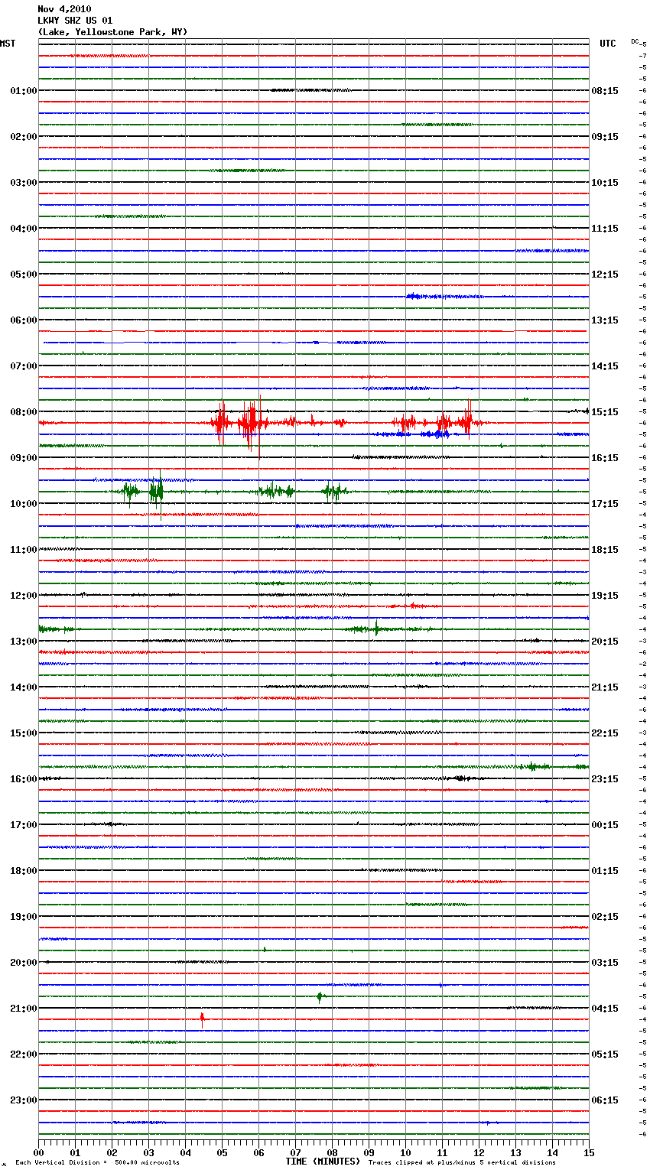Image resolution: width=650 pixels, height=1173 pixels.
Task: Click the 'Traces clipped at plus/minus 5' note
Action: tap(462, 1163)
